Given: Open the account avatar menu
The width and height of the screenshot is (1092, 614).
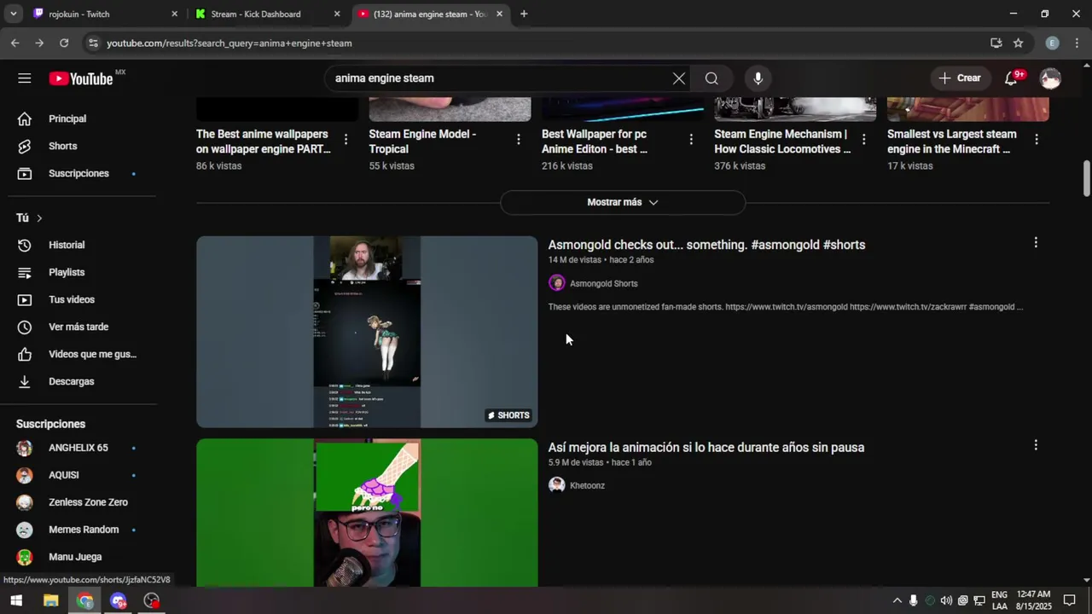Looking at the screenshot, I should 1050,78.
